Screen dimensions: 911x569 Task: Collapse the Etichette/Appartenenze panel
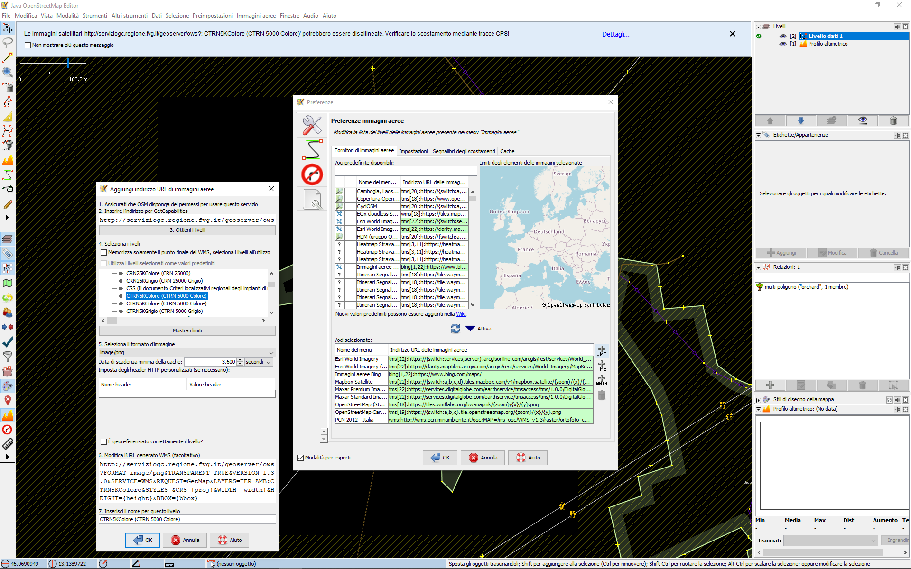(x=759, y=135)
